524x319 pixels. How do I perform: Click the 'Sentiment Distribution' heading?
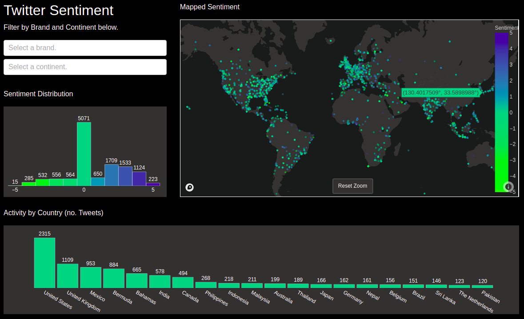[x=38, y=94]
